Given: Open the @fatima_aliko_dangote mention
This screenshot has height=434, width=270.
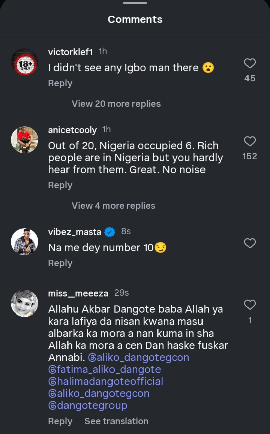Looking at the screenshot, I should 105,370.
